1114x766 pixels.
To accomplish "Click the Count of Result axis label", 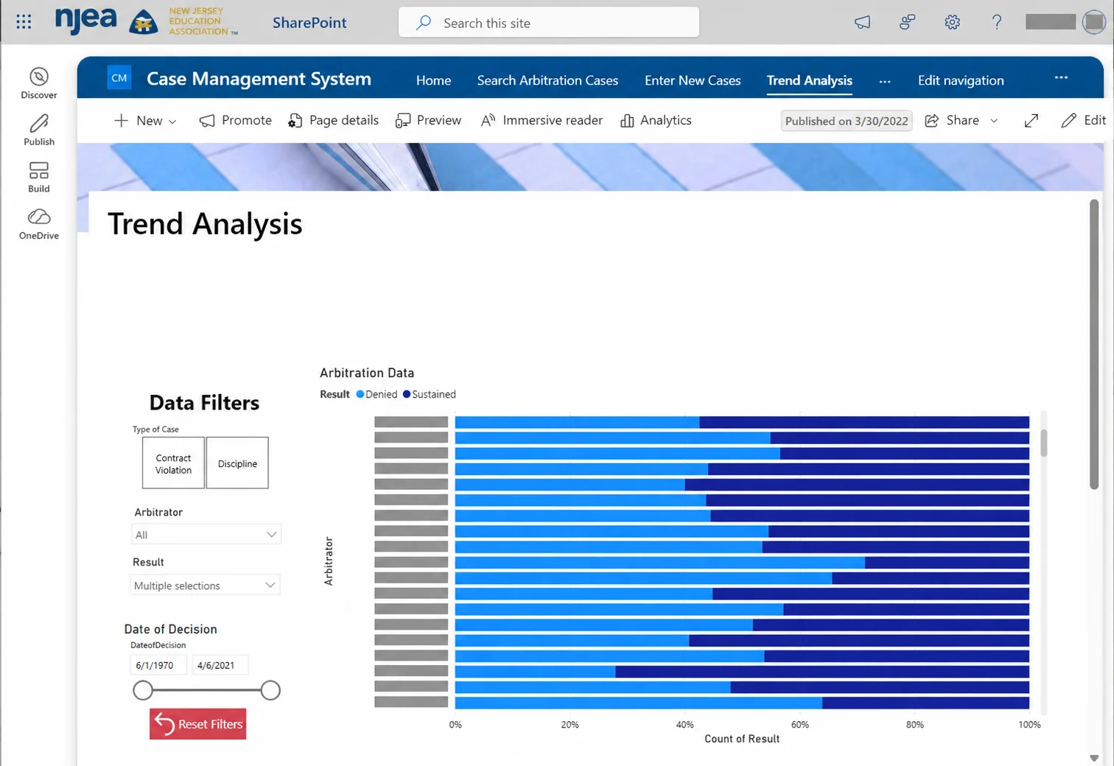I will pyautogui.click(x=742, y=739).
